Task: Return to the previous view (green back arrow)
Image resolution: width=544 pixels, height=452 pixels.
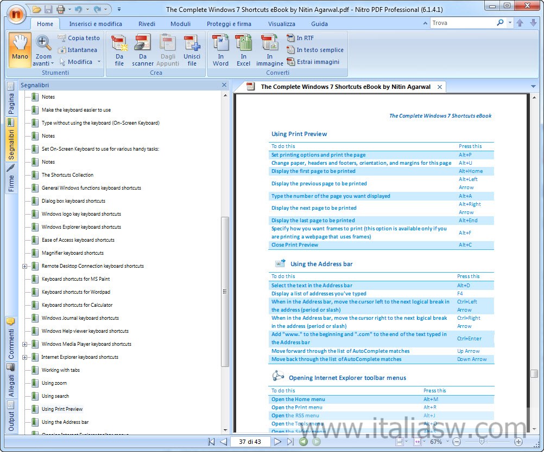Action: 303,442
